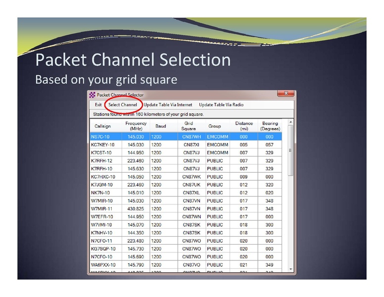Click frequency 145.050 in the KC7HXC-10 row
Viewport: 384px width, 297px height.
[136, 177]
